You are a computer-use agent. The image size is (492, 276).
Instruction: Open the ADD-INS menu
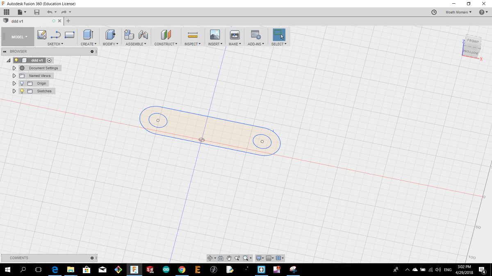click(256, 44)
